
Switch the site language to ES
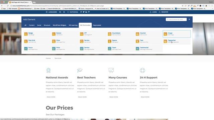pos(64,12)
